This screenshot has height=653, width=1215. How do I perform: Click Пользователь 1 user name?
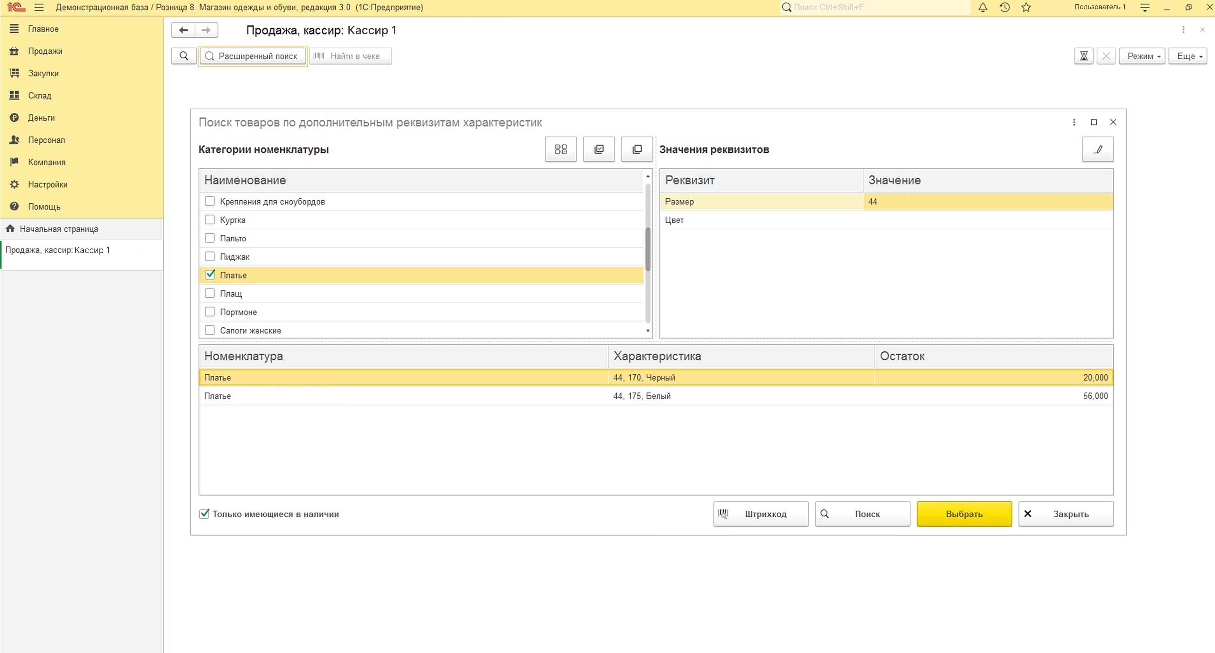point(1100,7)
